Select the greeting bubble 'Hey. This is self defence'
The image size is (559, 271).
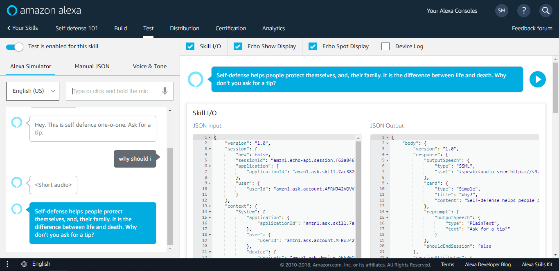point(93,128)
